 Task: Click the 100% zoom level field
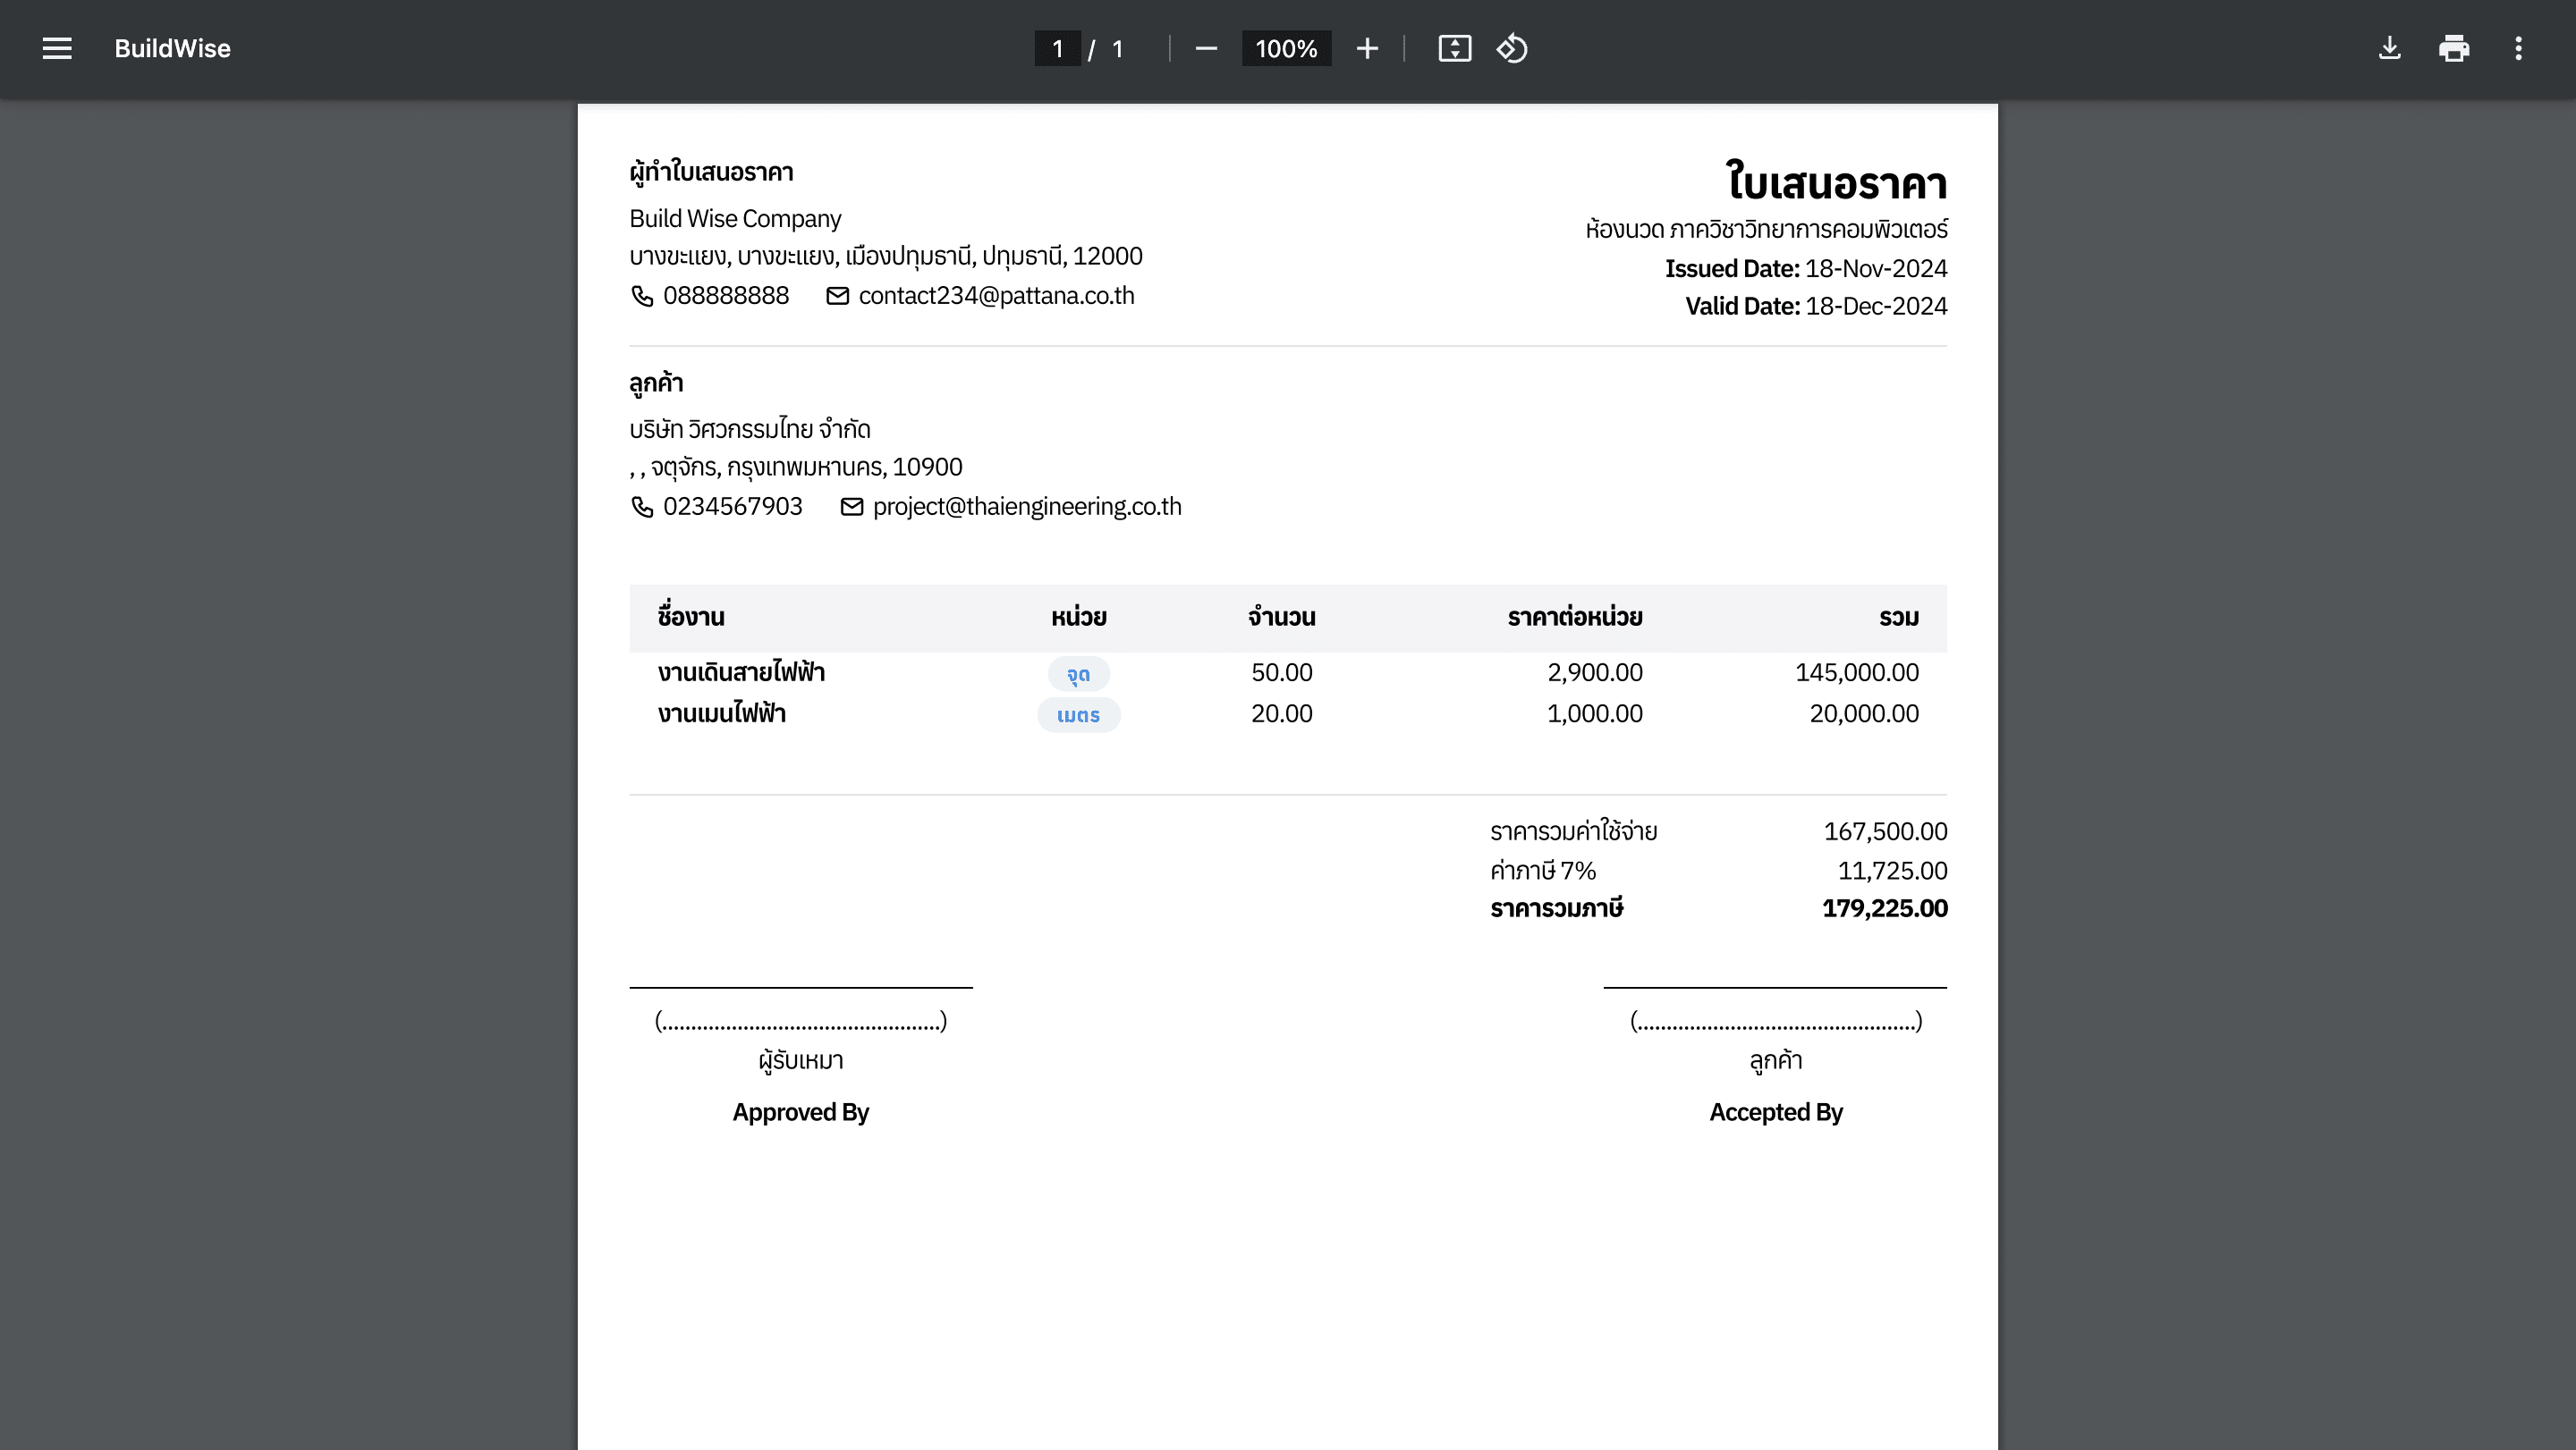pos(1286,48)
